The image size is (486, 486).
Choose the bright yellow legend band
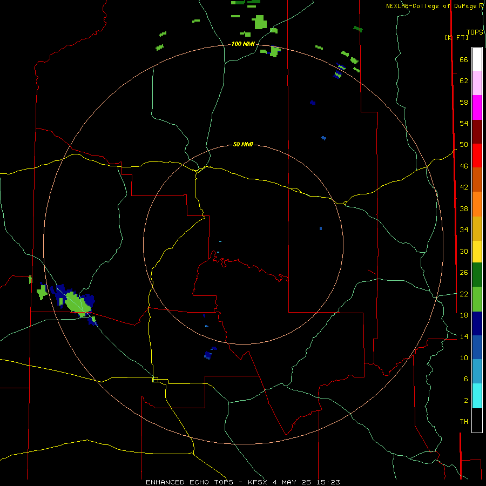(477, 251)
